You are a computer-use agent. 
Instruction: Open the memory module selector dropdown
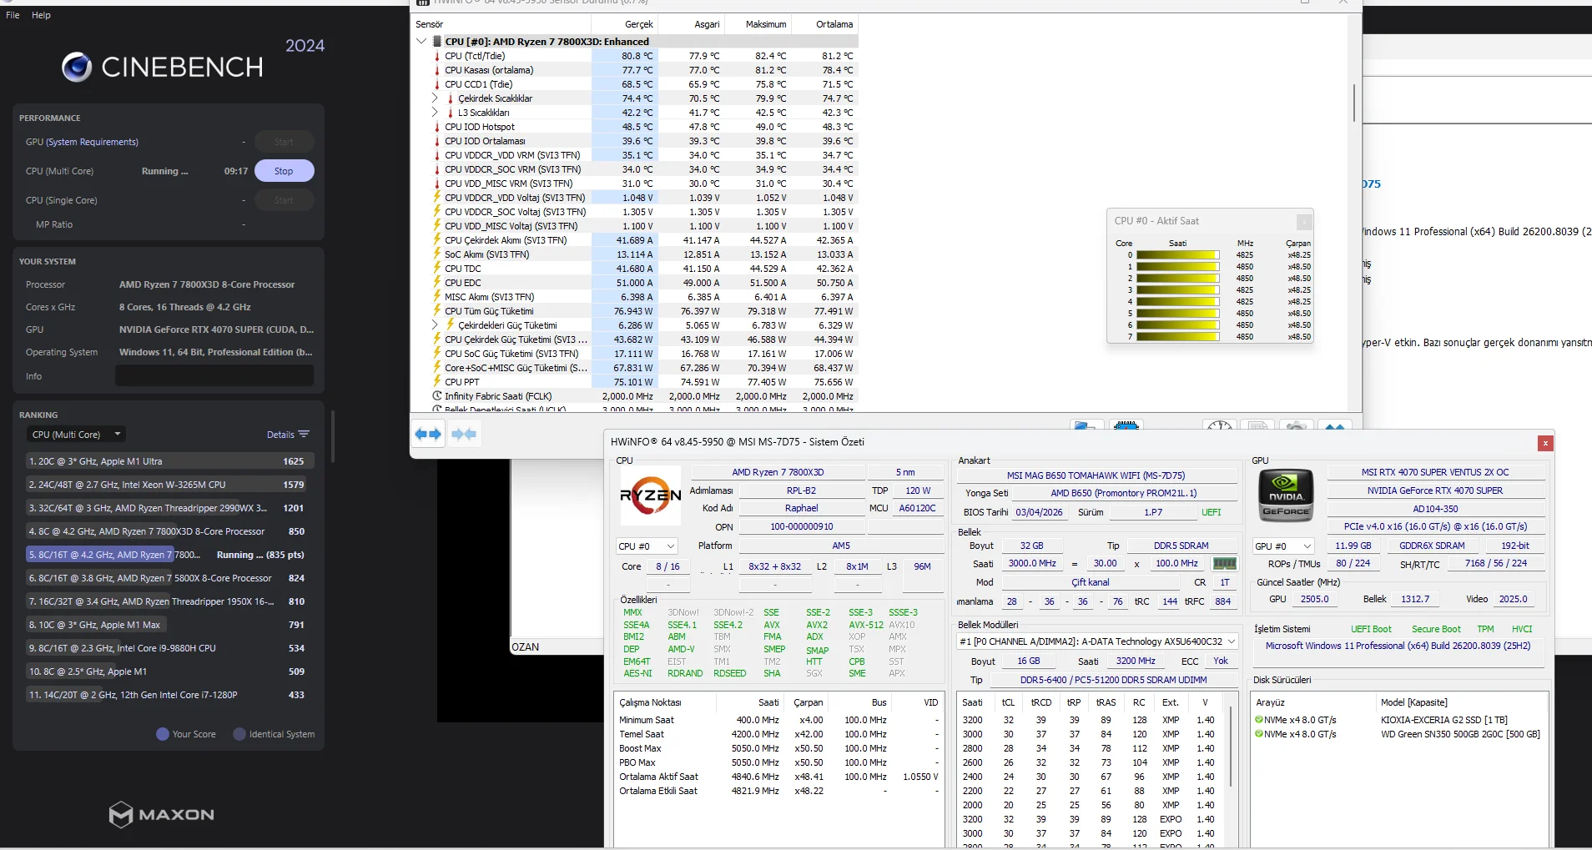1096,641
